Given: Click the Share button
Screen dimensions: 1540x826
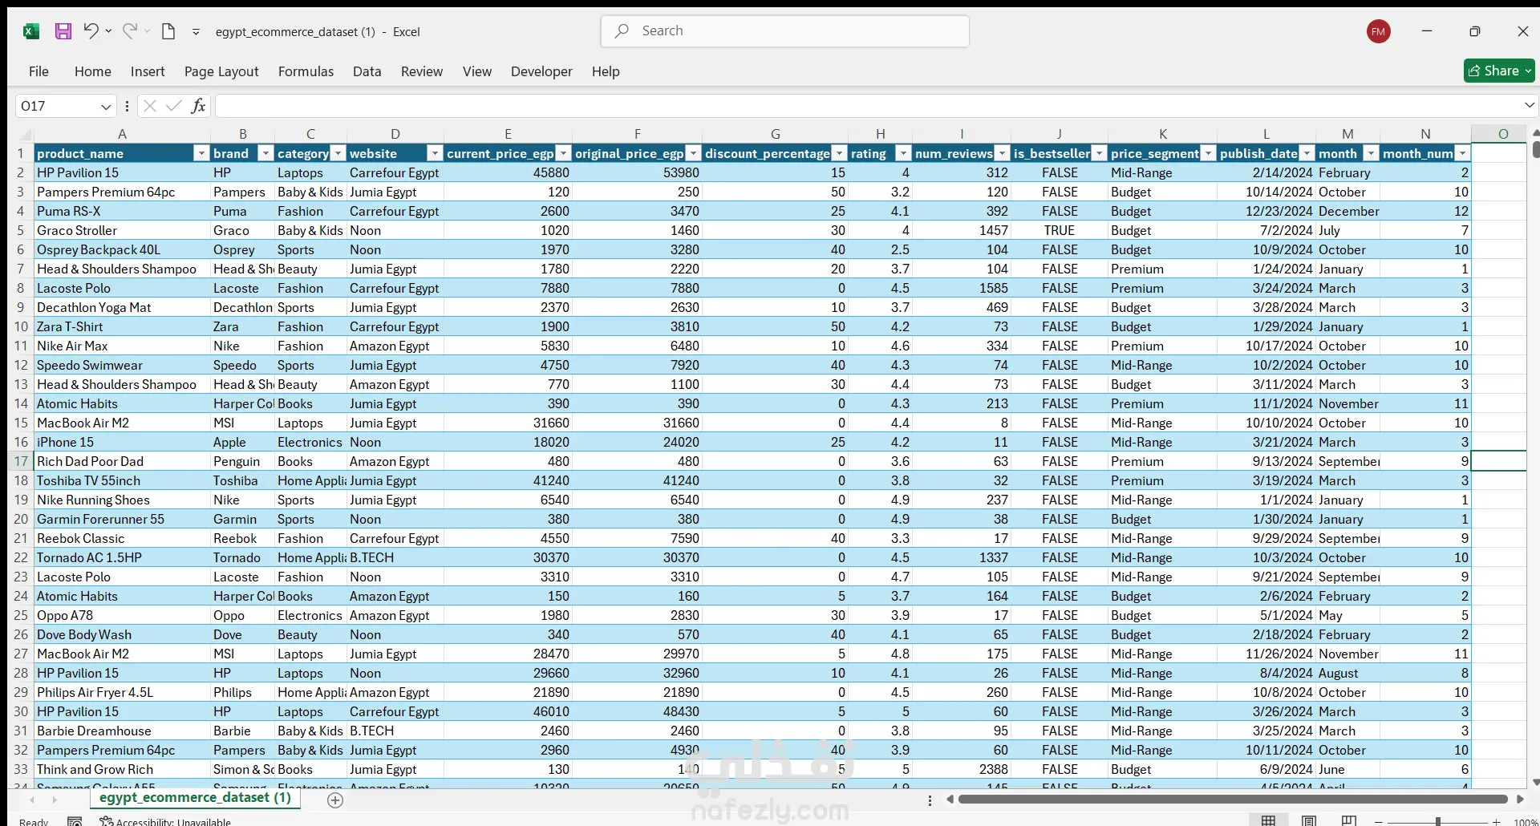Looking at the screenshot, I should (1499, 71).
